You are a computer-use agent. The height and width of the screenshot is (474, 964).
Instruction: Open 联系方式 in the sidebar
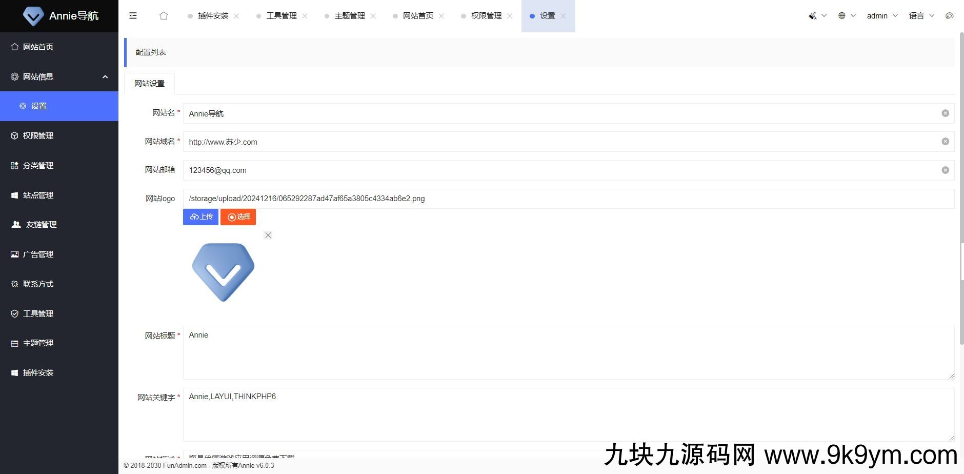pyautogui.click(x=59, y=284)
